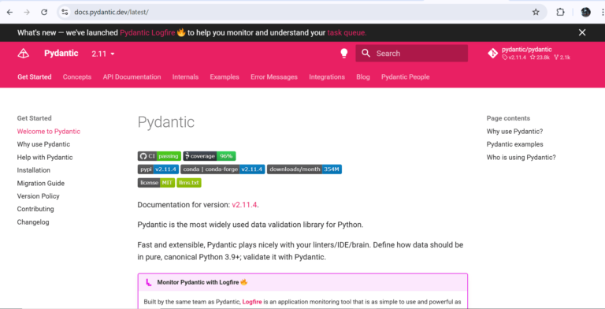Go back with the browser back arrow
This screenshot has width=605, height=309.
(x=9, y=12)
